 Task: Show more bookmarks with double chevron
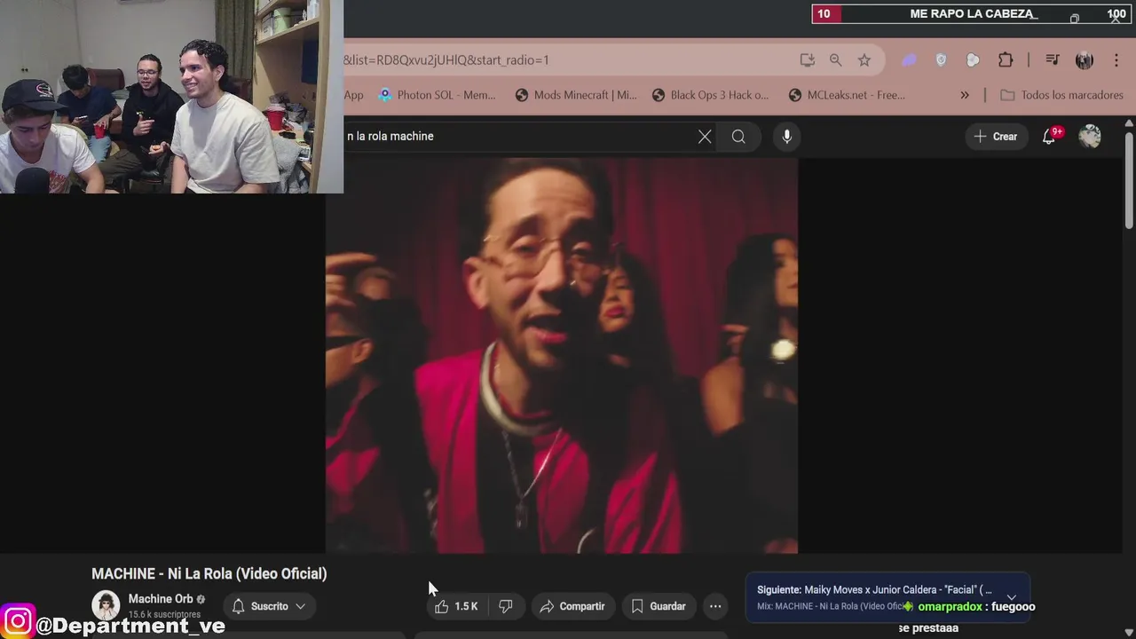point(965,95)
